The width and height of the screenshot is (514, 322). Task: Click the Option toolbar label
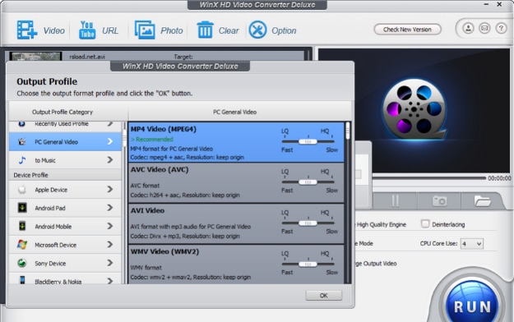point(284,30)
